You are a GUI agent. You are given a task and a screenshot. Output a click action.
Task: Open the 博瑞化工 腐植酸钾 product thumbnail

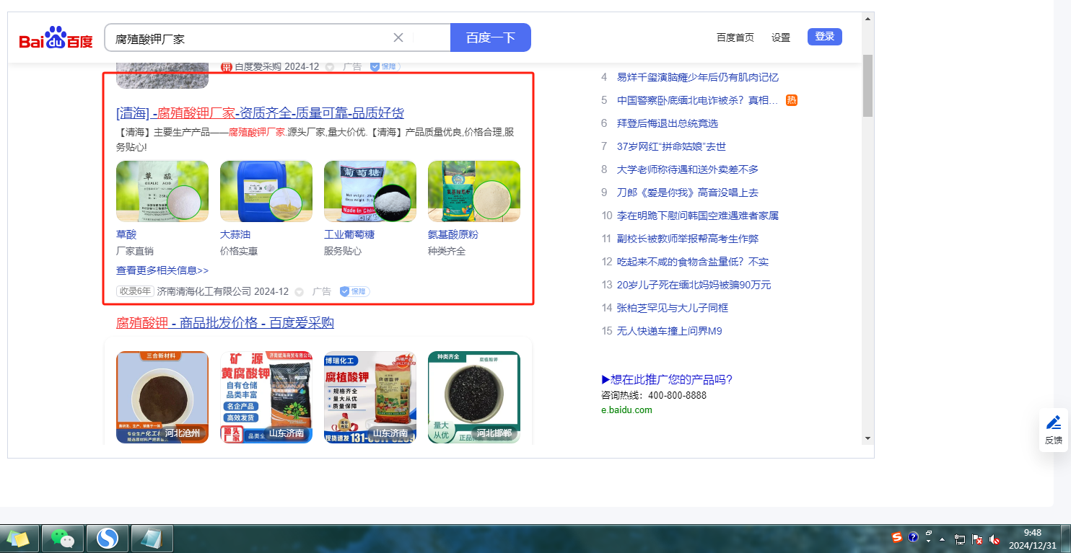click(x=370, y=397)
